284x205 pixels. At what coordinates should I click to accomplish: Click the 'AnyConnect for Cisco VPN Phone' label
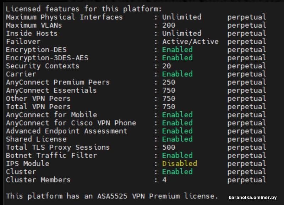click(71, 123)
